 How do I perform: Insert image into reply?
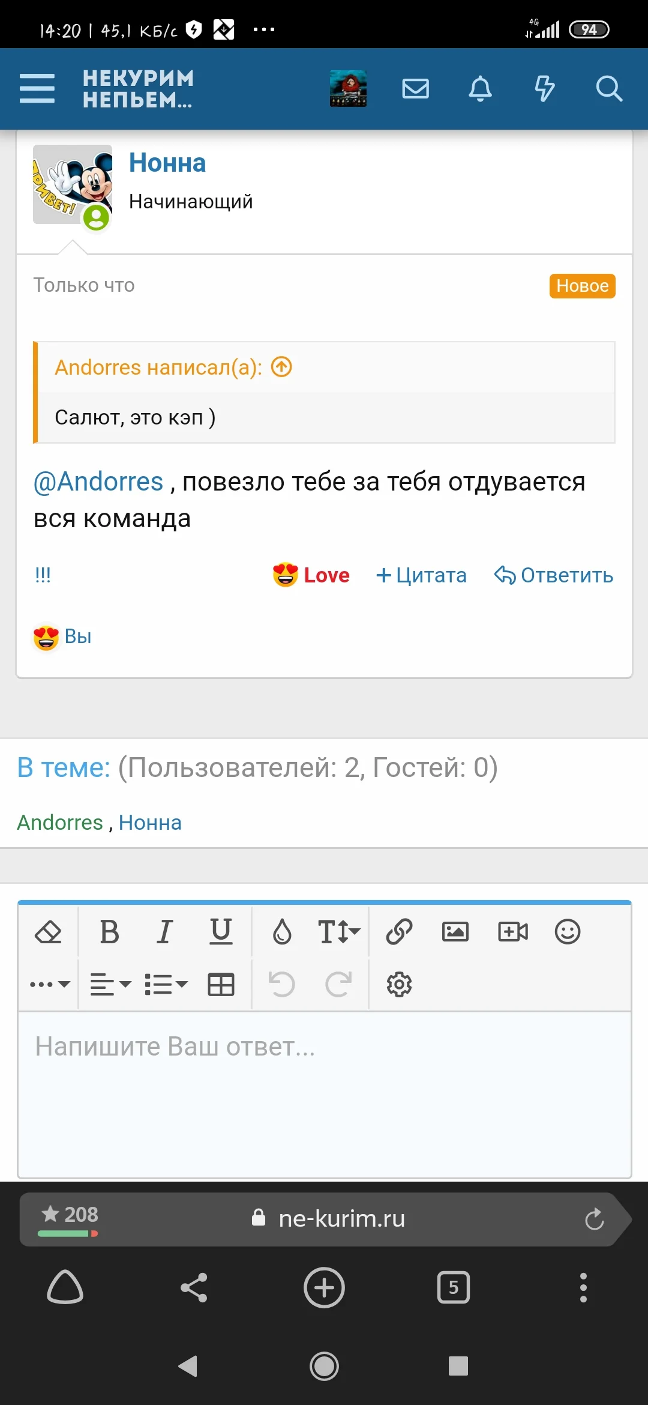(x=455, y=932)
